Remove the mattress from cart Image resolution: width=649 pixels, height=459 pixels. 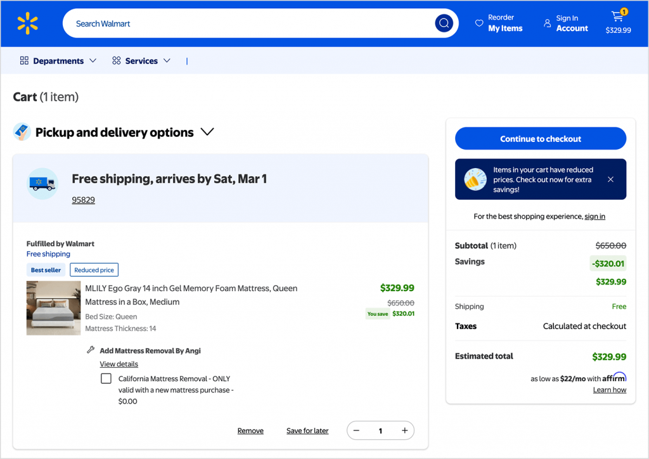(x=250, y=430)
